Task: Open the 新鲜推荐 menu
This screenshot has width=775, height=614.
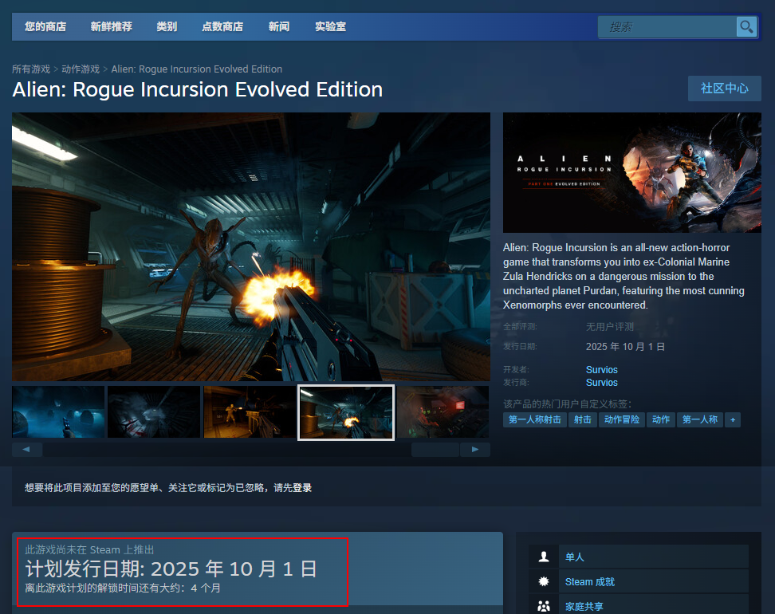Action: point(111,26)
